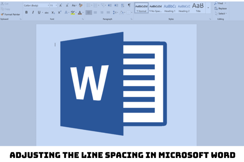Toggle Bold formatting
The height and width of the screenshot is (162, 244).
pos(26,12)
